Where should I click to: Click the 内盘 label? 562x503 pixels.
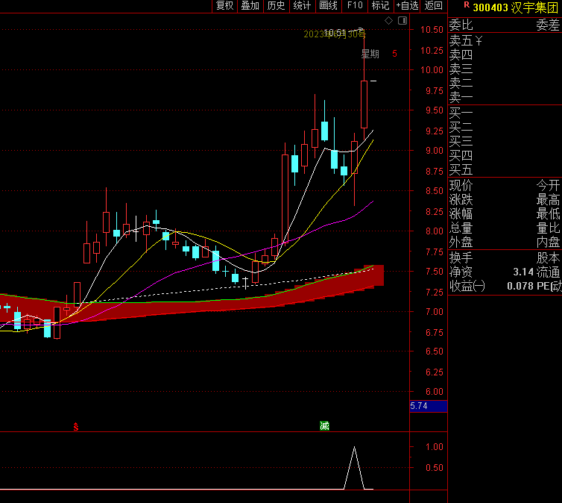click(548, 243)
